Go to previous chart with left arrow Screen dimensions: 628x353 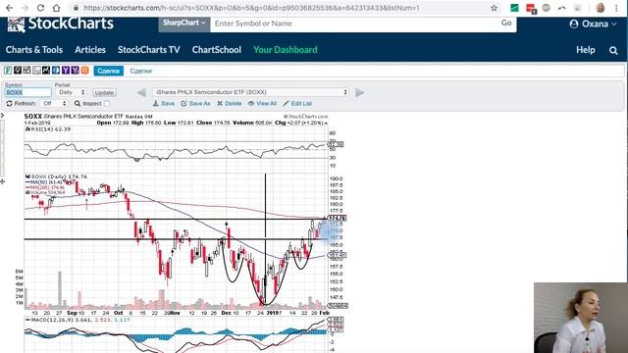(x=141, y=92)
